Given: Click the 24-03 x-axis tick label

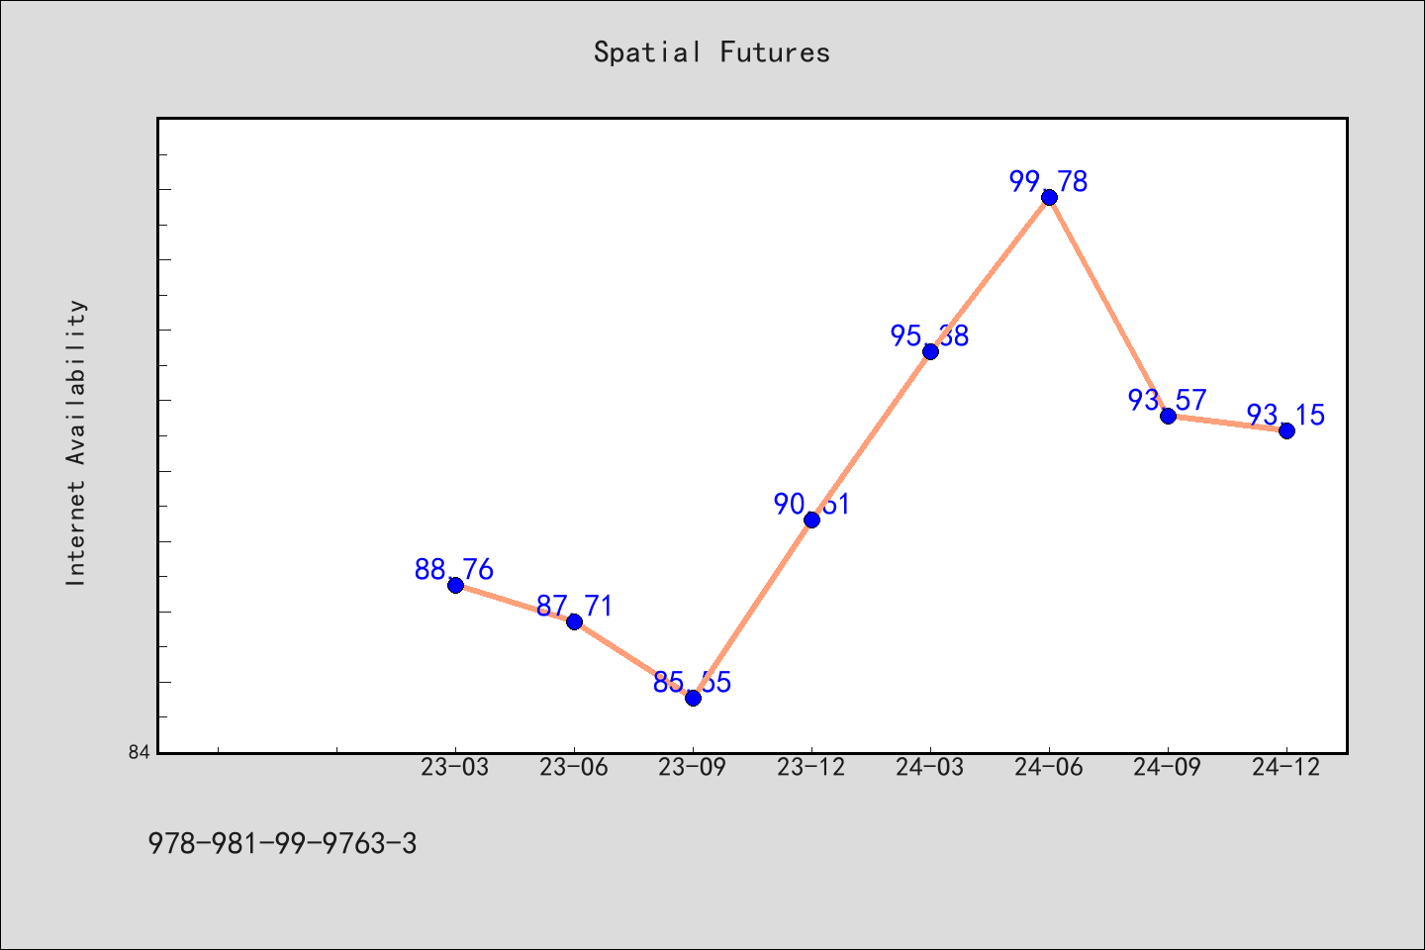Looking at the screenshot, I should 930,767.
